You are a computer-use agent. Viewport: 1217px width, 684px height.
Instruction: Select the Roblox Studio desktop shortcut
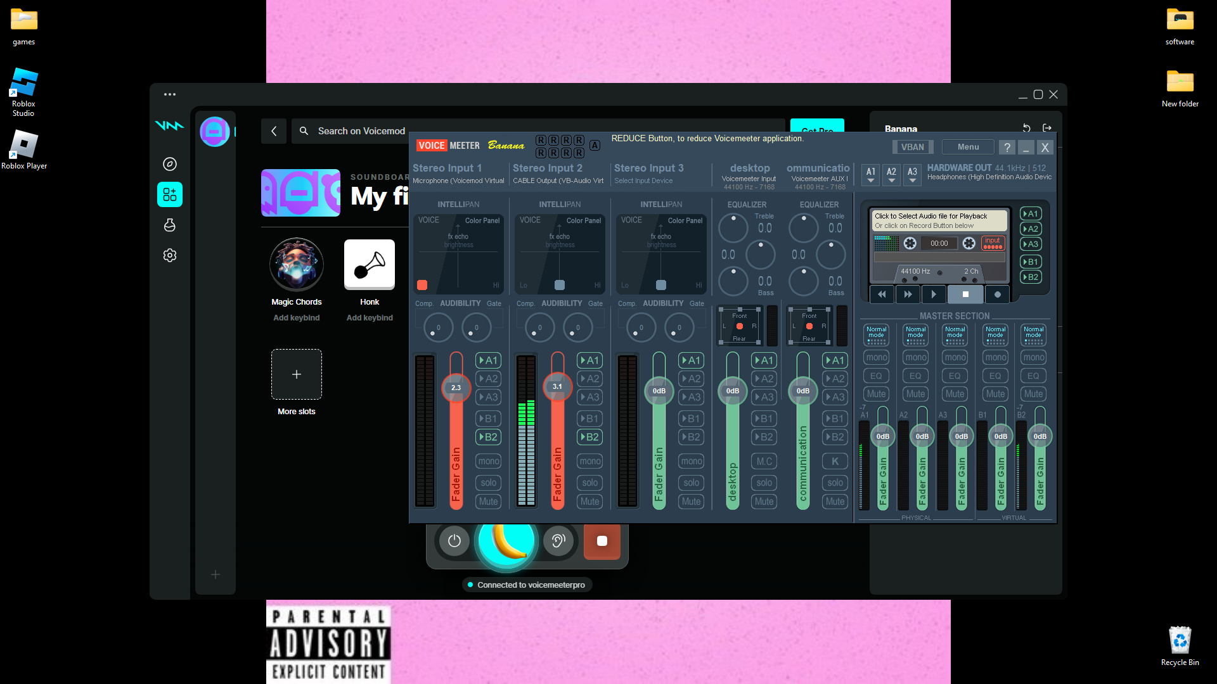click(x=23, y=92)
